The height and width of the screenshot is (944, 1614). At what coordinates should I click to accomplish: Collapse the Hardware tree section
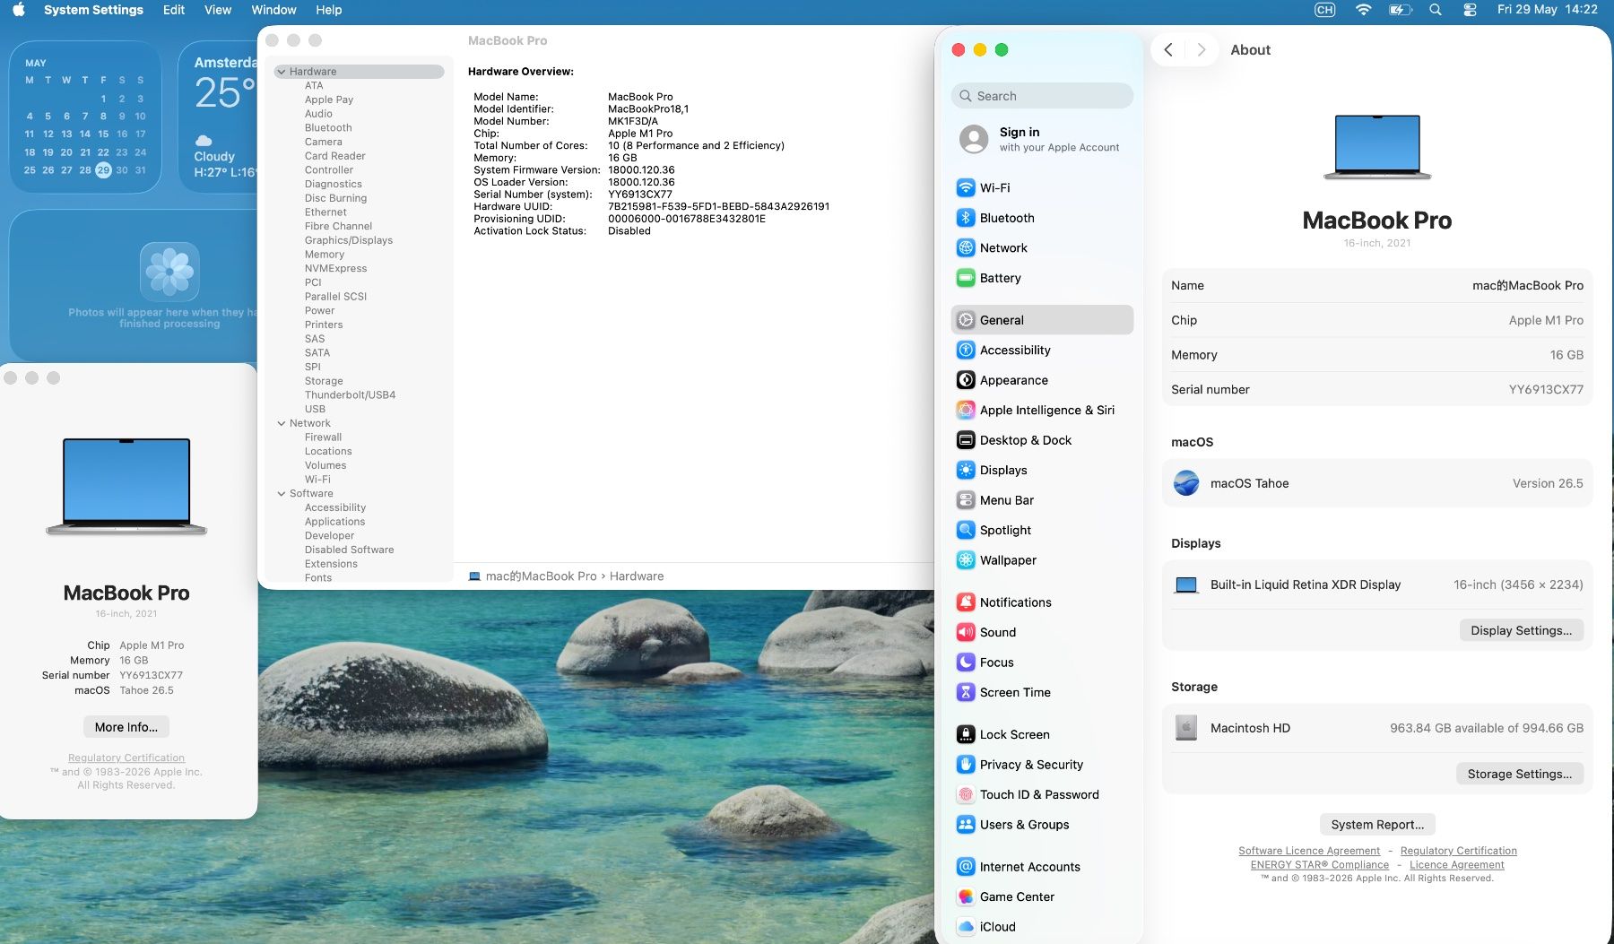tap(282, 72)
